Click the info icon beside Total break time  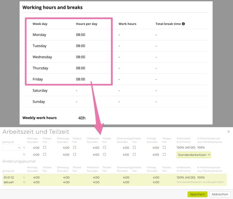click(183, 24)
